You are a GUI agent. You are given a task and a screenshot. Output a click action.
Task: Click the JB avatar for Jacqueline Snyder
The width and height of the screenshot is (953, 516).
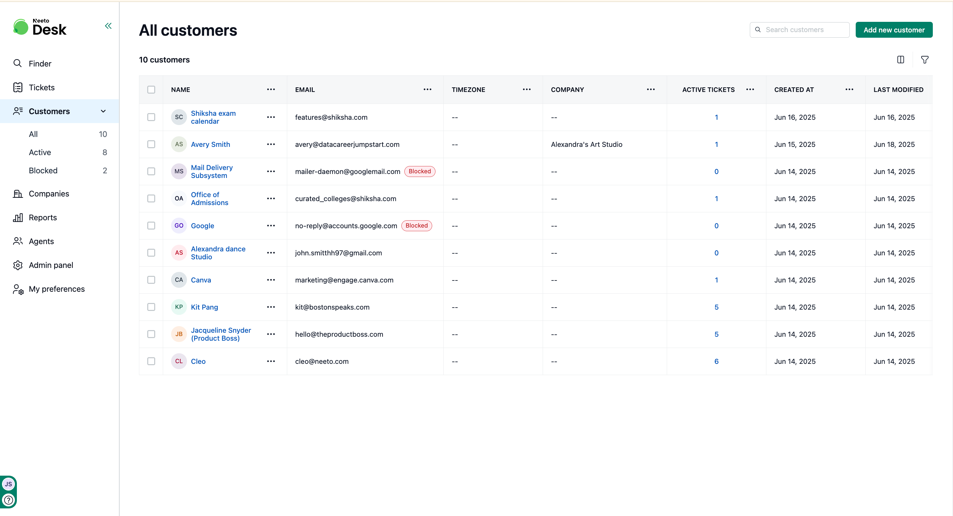[x=179, y=334]
